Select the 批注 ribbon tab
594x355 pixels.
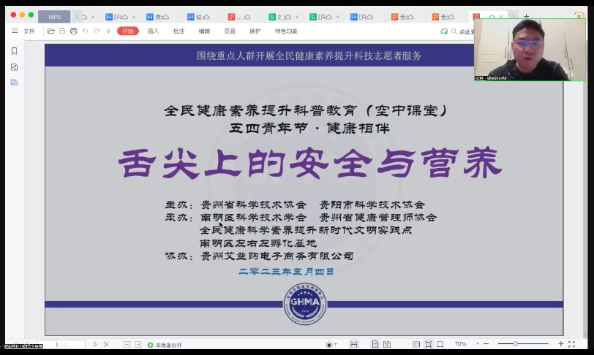pyautogui.click(x=178, y=31)
